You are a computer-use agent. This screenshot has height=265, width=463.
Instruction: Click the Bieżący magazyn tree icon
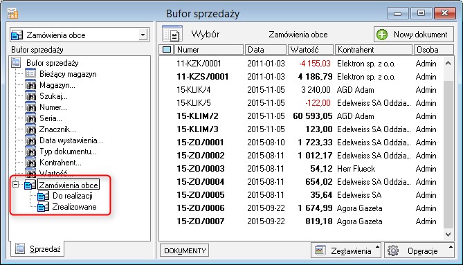30,73
